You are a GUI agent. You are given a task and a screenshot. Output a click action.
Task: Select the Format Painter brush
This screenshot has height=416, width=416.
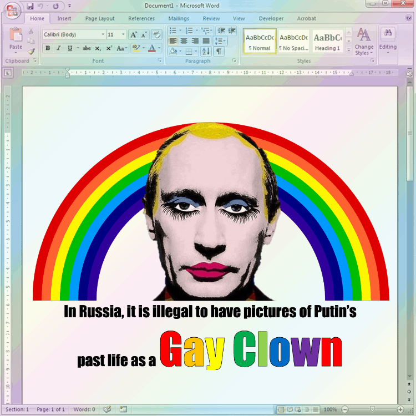[x=31, y=51]
